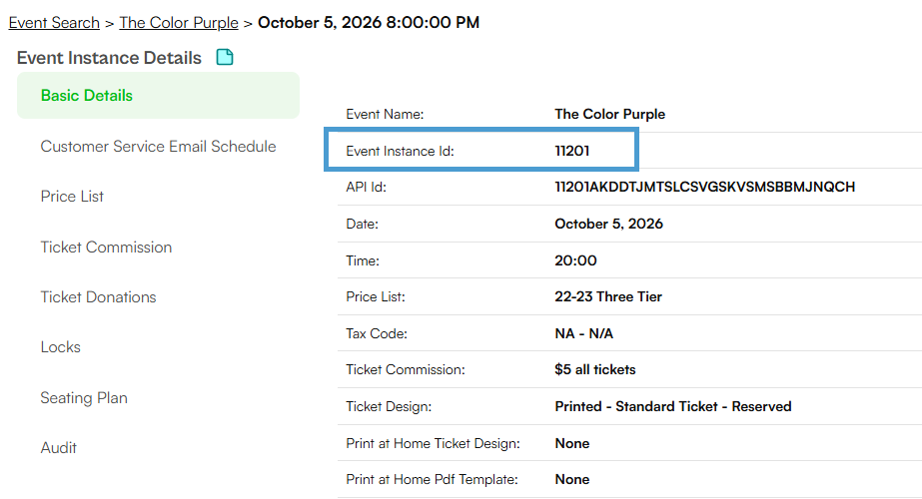The width and height of the screenshot is (922, 499).
Task: Select Ticket Donations in the sidebar
Action: pos(98,296)
